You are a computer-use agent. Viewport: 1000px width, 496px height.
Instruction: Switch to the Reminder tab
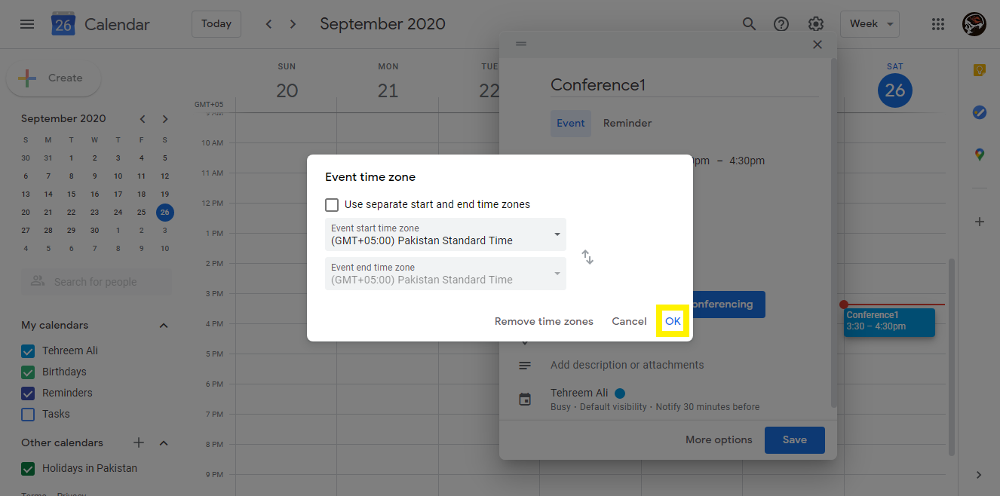click(x=627, y=123)
